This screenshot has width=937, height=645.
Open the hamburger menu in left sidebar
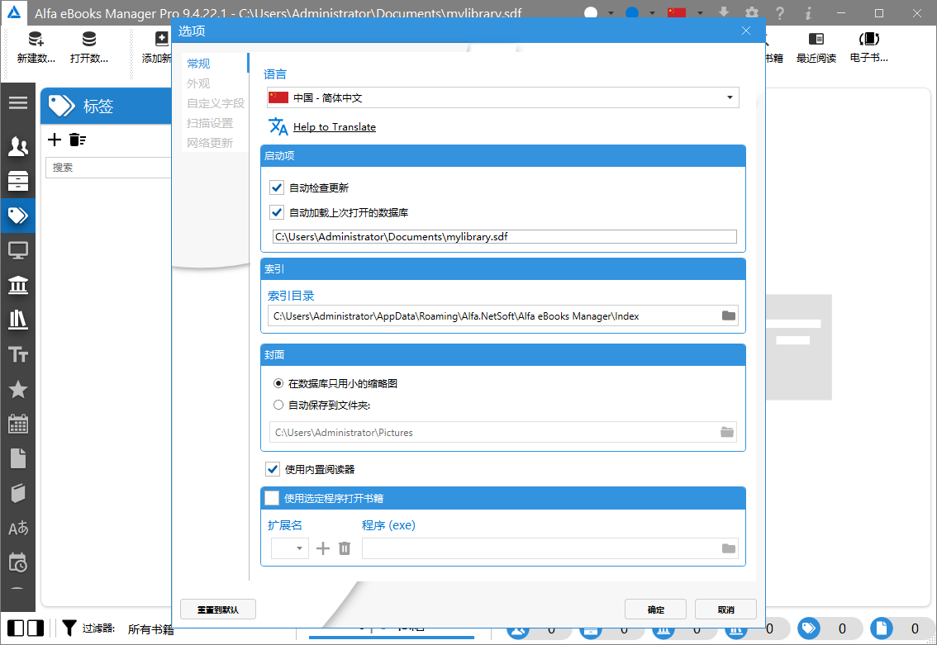tap(18, 102)
